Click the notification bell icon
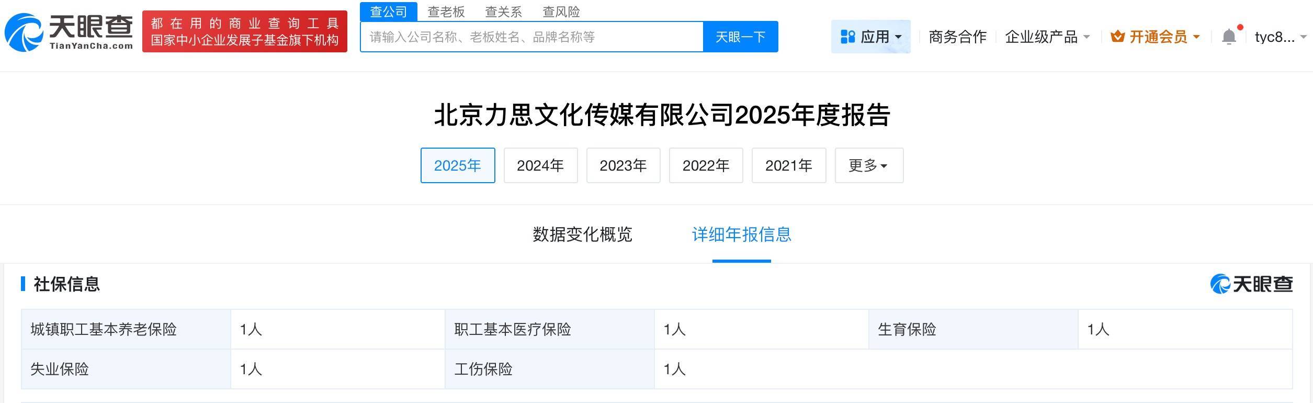The width and height of the screenshot is (1313, 403). (x=1229, y=37)
